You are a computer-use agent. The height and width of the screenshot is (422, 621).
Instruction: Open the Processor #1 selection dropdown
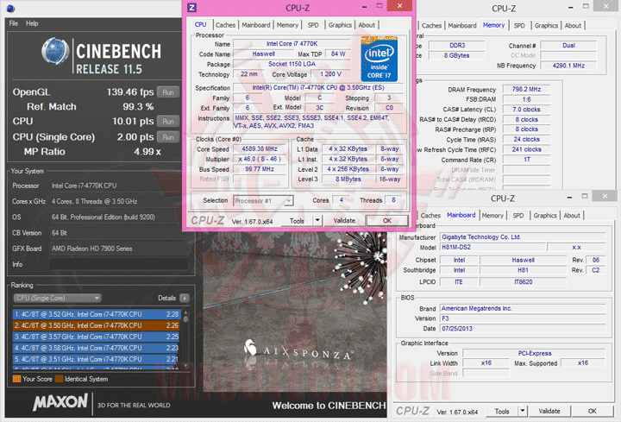click(263, 201)
